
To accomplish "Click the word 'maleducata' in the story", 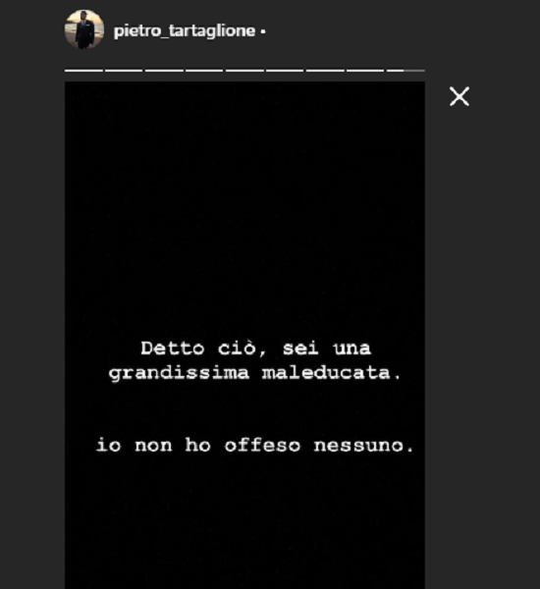I will point(326,373).
